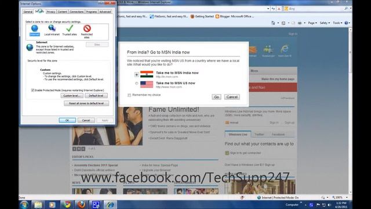The height and width of the screenshot is (209, 371).
Task: Switch to the Connections tab
Action: click(77, 12)
